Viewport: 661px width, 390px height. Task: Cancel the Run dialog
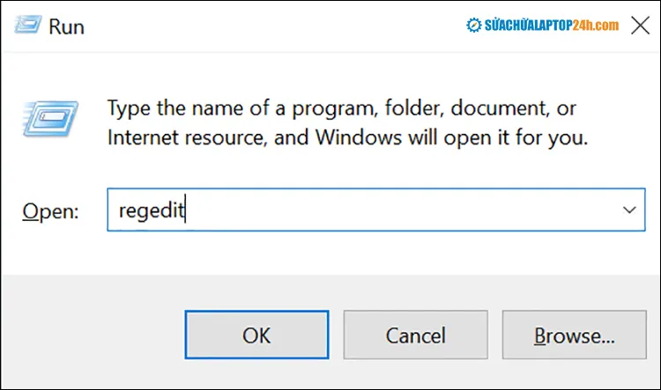(415, 335)
